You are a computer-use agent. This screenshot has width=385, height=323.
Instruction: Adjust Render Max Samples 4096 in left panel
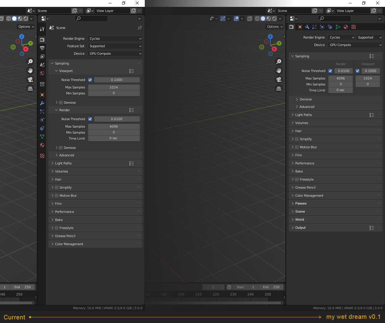(114, 127)
